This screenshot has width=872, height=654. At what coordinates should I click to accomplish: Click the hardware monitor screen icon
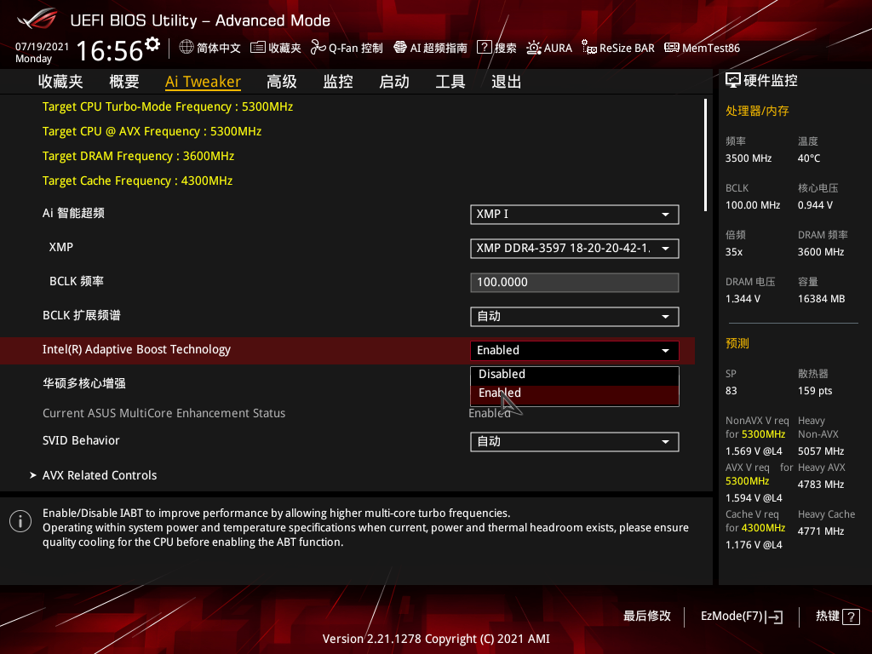[x=733, y=81]
